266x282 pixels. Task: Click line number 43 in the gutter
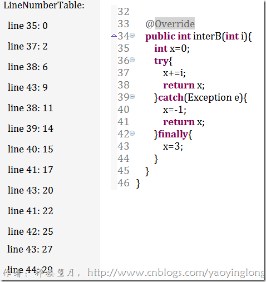[124, 146]
